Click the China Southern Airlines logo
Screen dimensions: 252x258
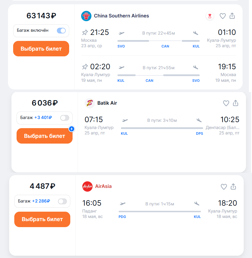(x=86, y=16)
